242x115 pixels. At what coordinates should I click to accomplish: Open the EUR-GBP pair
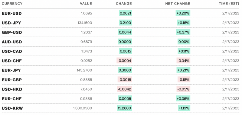pyautogui.click(x=12, y=80)
